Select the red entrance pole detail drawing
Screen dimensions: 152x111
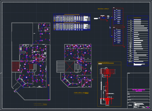tap(107, 87)
